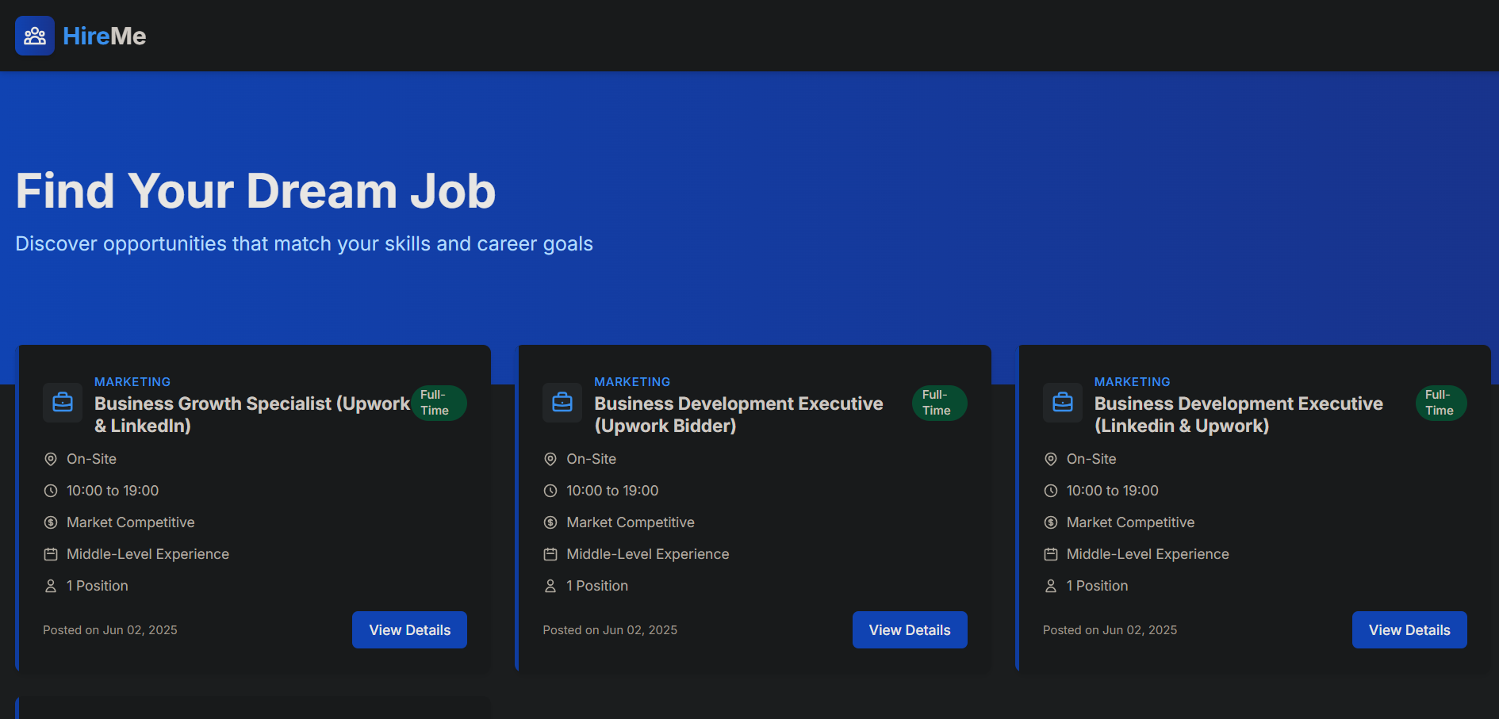
Task: Open View Details for Upwork Bidder job
Action: pos(909,629)
